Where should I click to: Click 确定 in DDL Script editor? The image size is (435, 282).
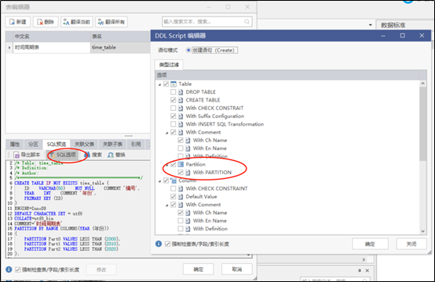click(x=370, y=244)
